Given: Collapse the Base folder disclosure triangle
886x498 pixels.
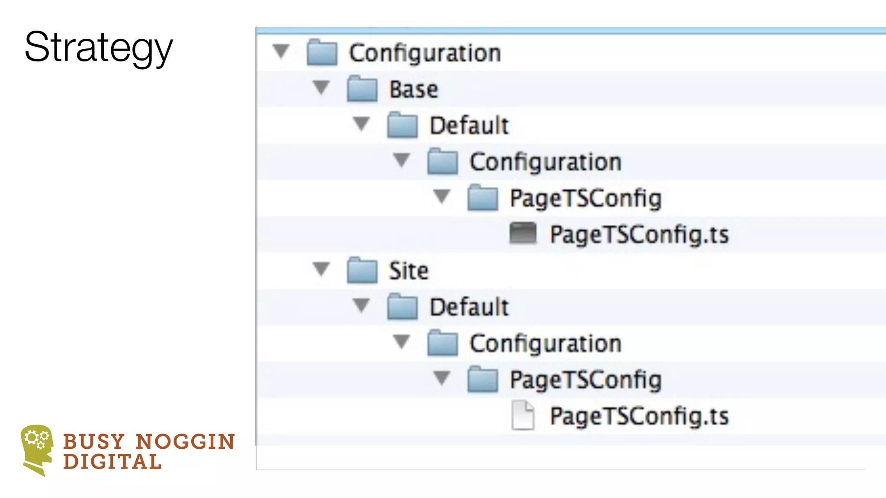Looking at the screenshot, I should point(321,87).
